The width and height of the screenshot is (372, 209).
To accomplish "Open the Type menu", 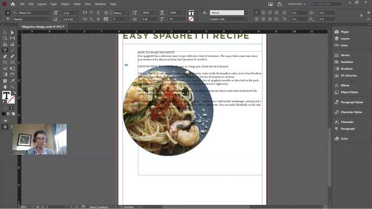I will point(53,4).
